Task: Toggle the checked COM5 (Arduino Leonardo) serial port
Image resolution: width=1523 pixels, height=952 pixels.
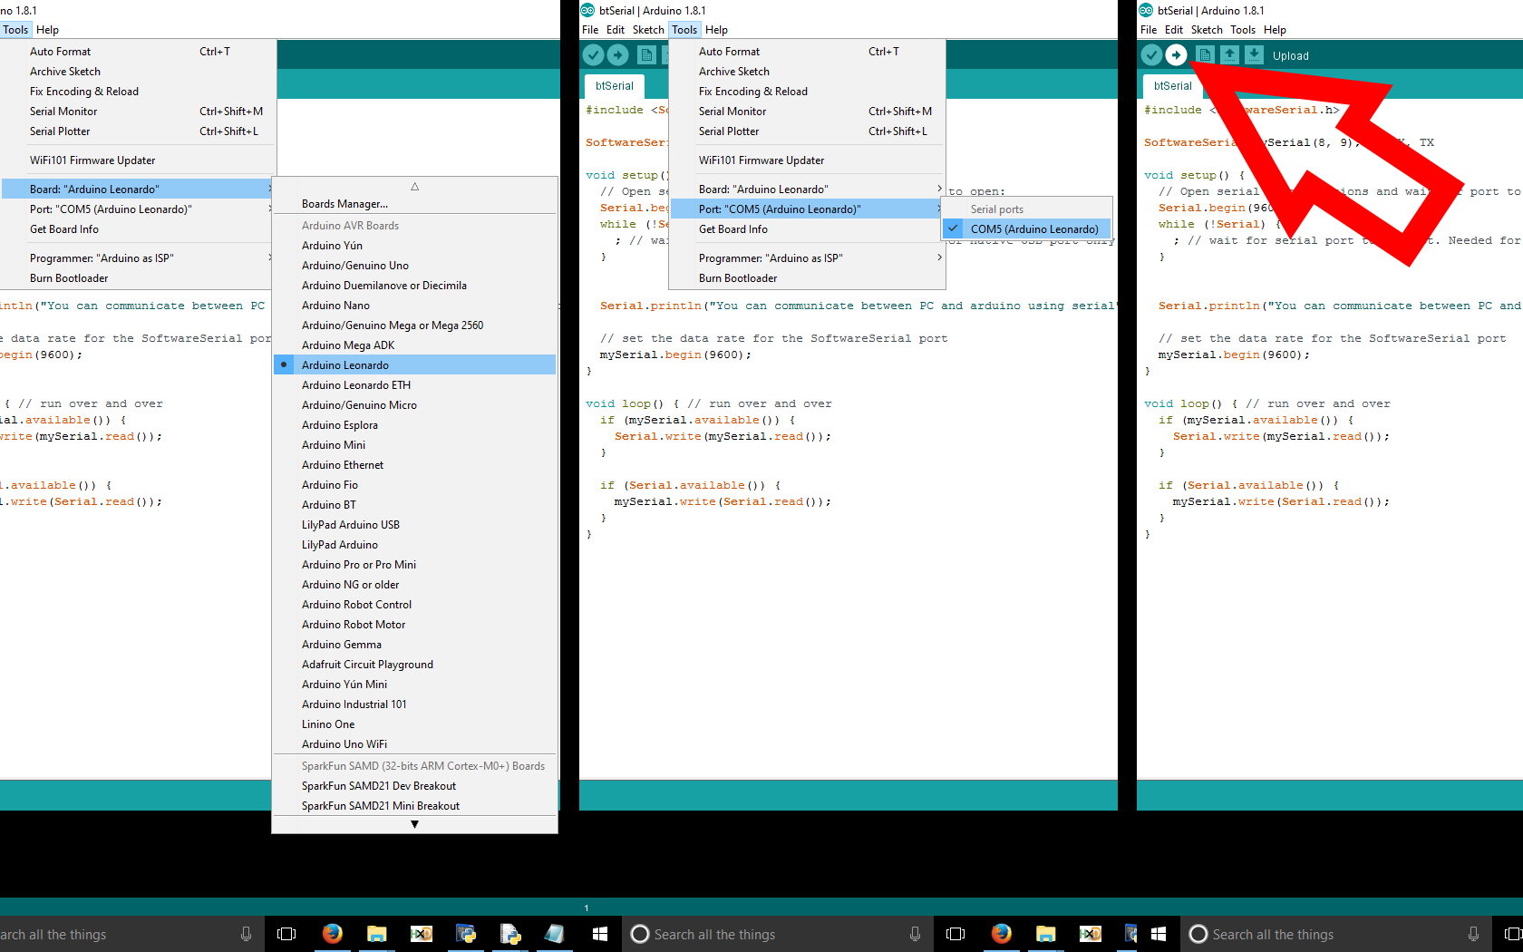Action: pyautogui.click(x=1027, y=228)
